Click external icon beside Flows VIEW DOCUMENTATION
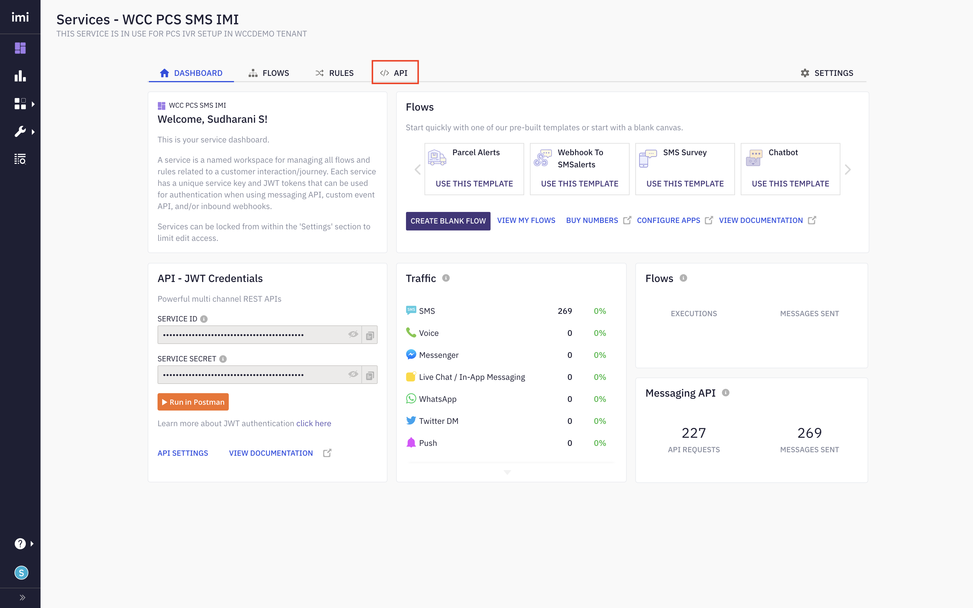The height and width of the screenshot is (608, 973). tap(812, 220)
